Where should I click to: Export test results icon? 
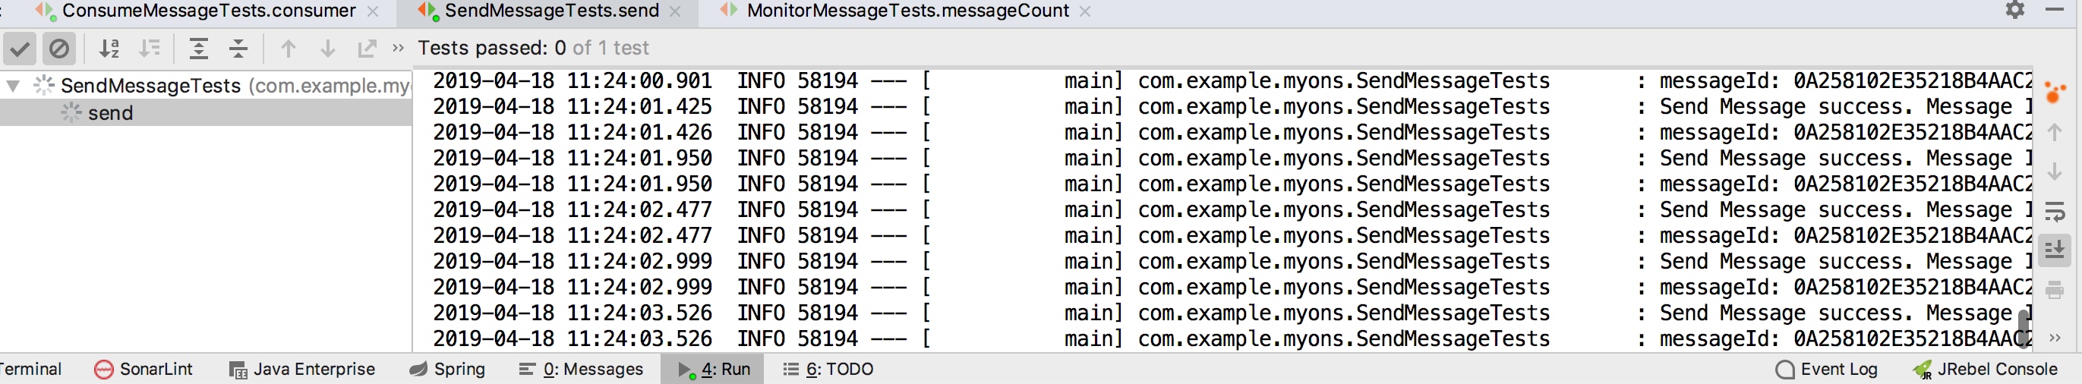[x=367, y=49]
